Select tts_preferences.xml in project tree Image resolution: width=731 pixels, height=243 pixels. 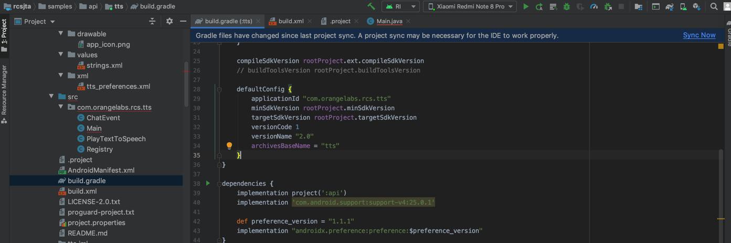118,86
